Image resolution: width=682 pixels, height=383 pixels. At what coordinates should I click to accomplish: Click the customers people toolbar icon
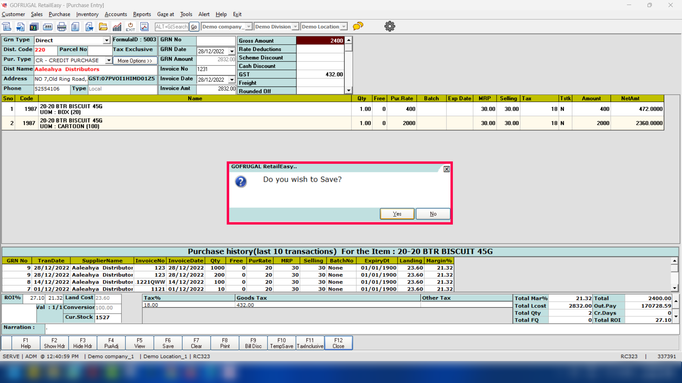(x=34, y=27)
